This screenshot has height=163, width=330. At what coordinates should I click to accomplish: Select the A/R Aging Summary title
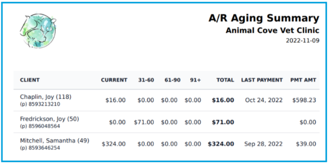[264, 18]
